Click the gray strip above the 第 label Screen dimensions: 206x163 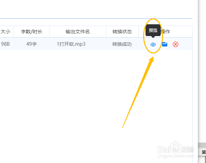[202, 145]
